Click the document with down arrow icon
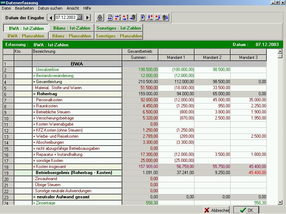 point(143,17)
